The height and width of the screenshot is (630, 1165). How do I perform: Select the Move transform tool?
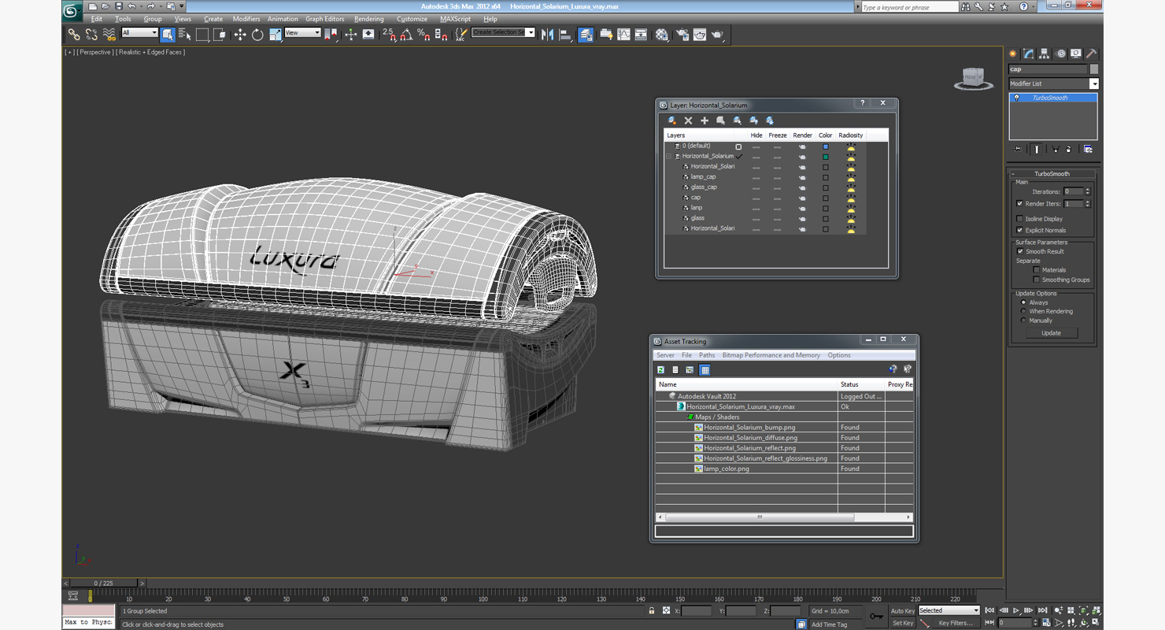pyautogui.click(x=240, y=35)
